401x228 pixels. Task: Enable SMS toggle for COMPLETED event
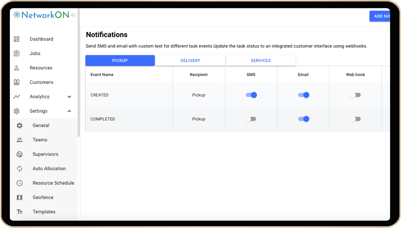[251, 119]
